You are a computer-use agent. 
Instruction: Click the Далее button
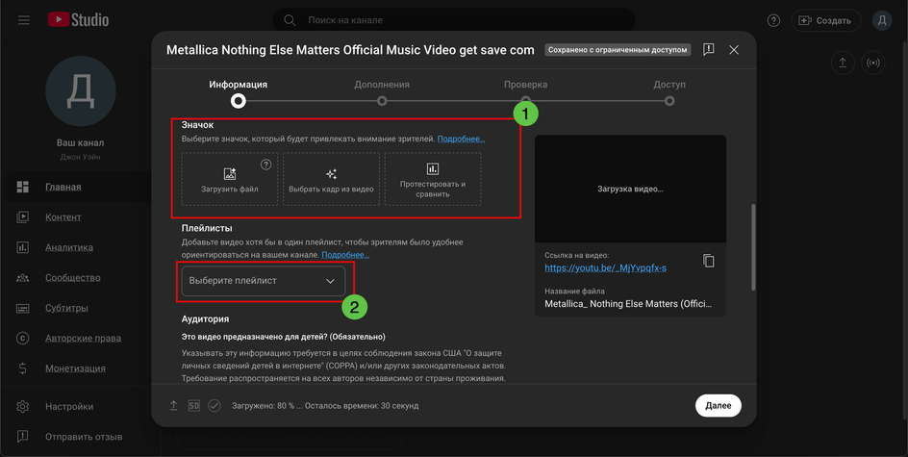(x=719, y=405)
